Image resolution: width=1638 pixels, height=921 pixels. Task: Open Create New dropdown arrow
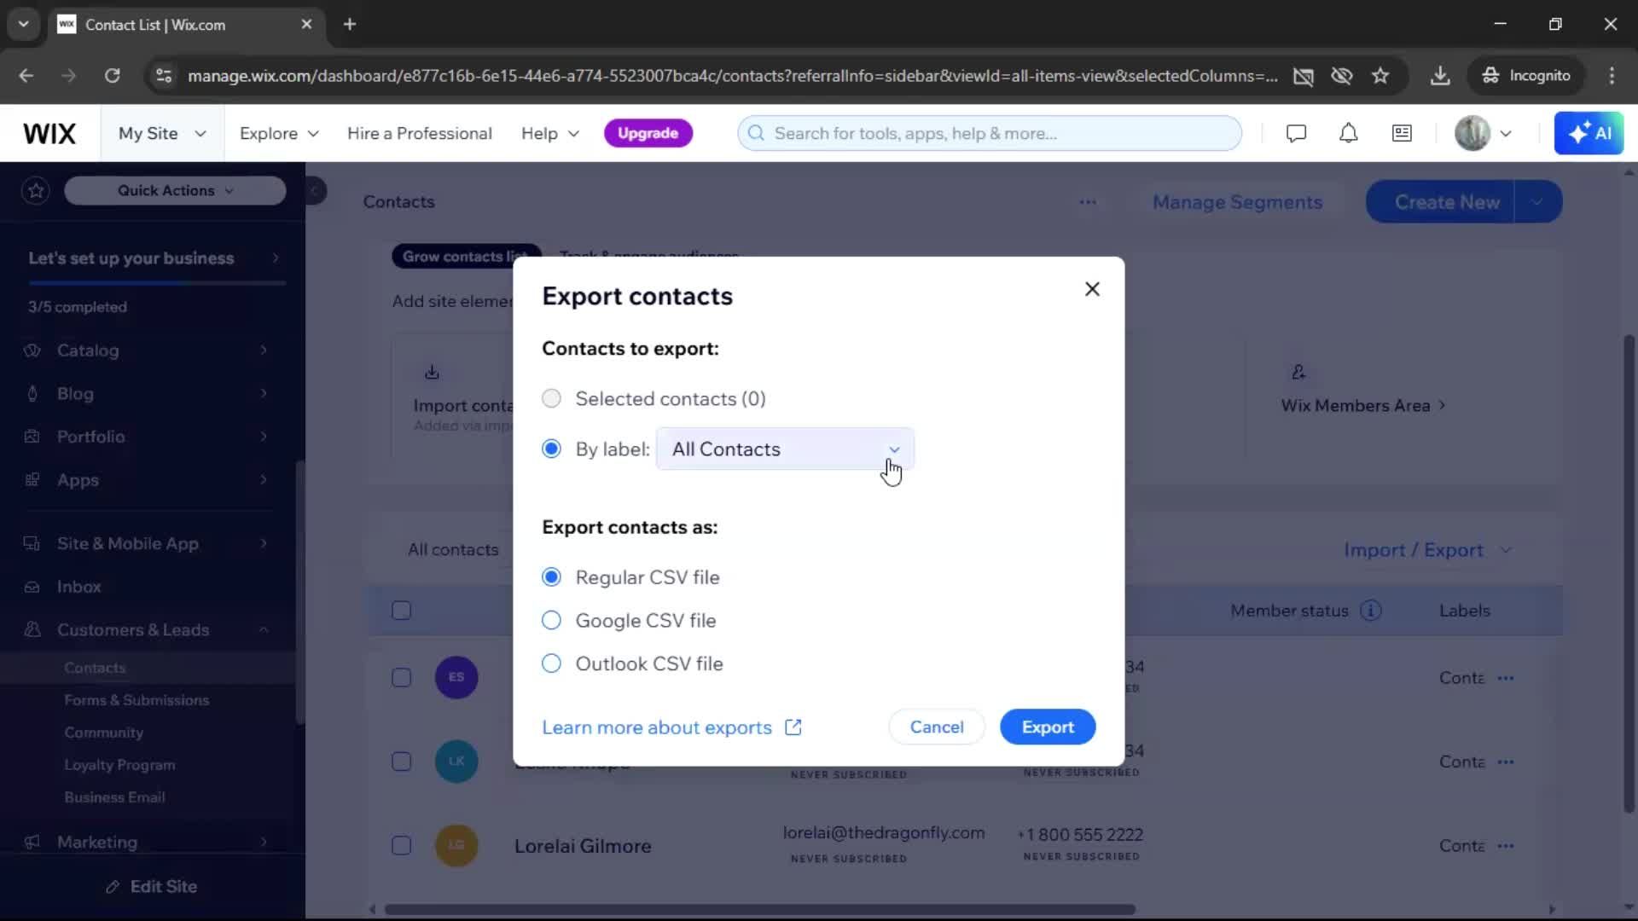1538,202
